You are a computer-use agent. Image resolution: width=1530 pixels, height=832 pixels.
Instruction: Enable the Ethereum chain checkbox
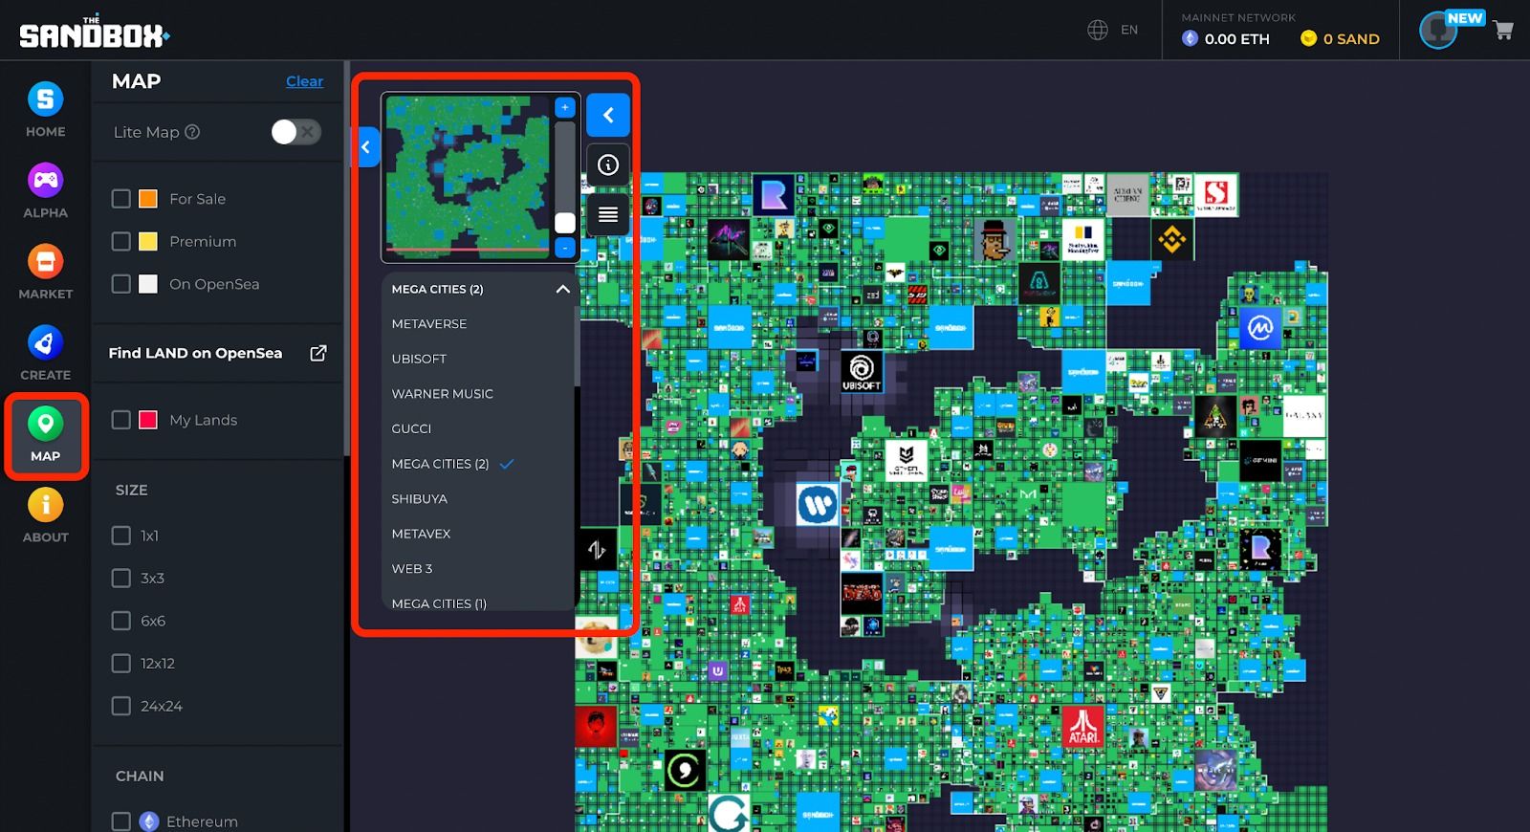coord(121,821)
